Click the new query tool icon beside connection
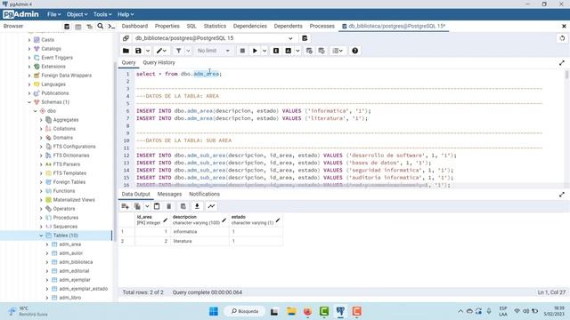Image resolution: width=570 pixels, height=320 pixels. coord(305,38)
